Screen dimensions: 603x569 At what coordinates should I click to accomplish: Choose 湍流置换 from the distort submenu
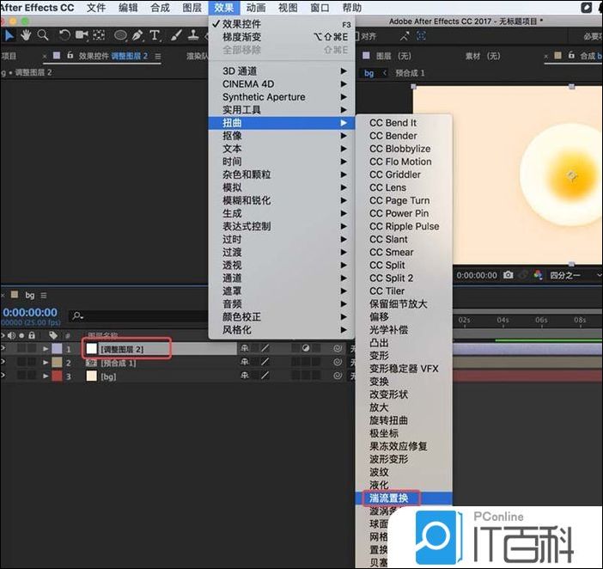(x=388, y=498)
